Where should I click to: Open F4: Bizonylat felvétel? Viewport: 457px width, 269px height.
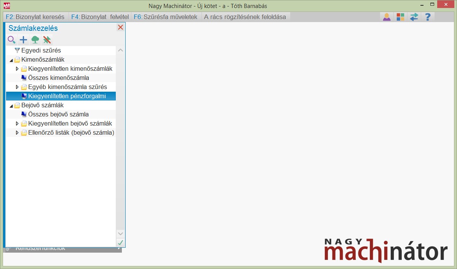click(x=100, y=17)
